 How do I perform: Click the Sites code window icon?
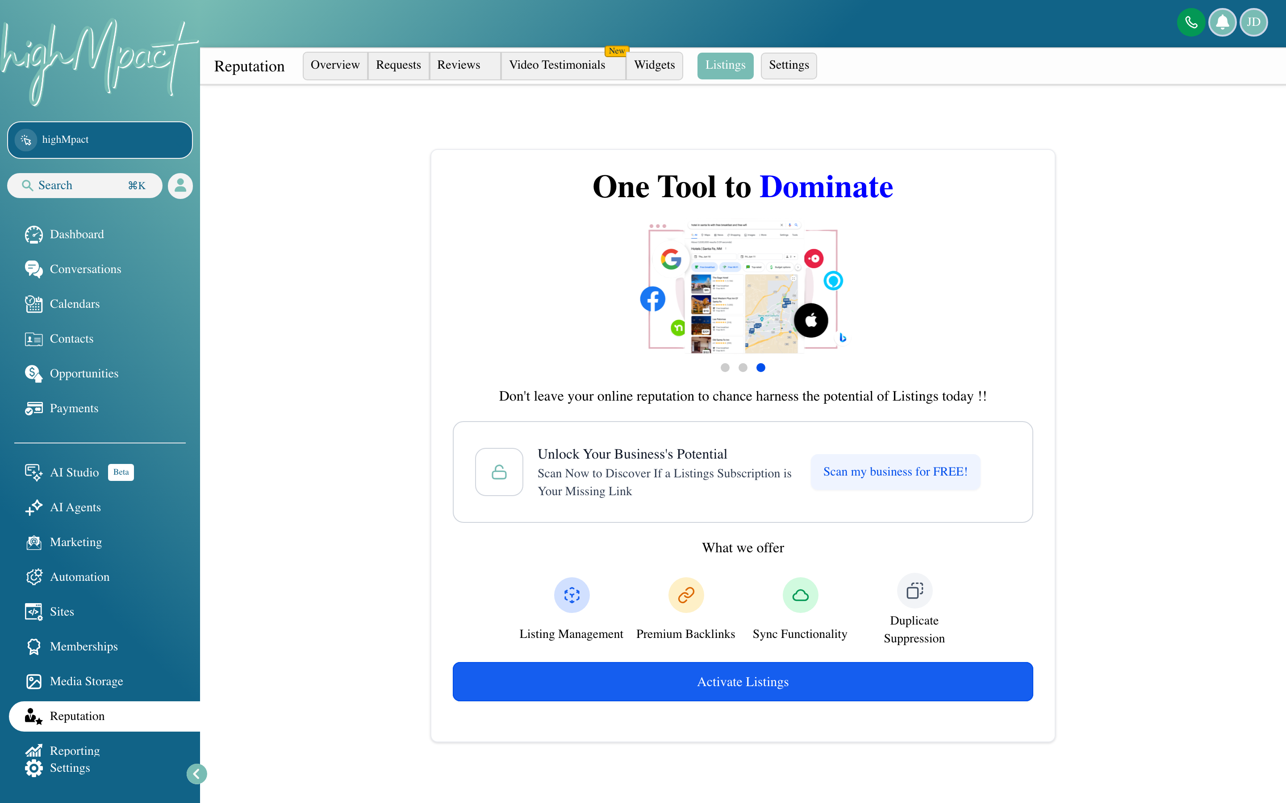pyautogui.click(x=33, y=612)
